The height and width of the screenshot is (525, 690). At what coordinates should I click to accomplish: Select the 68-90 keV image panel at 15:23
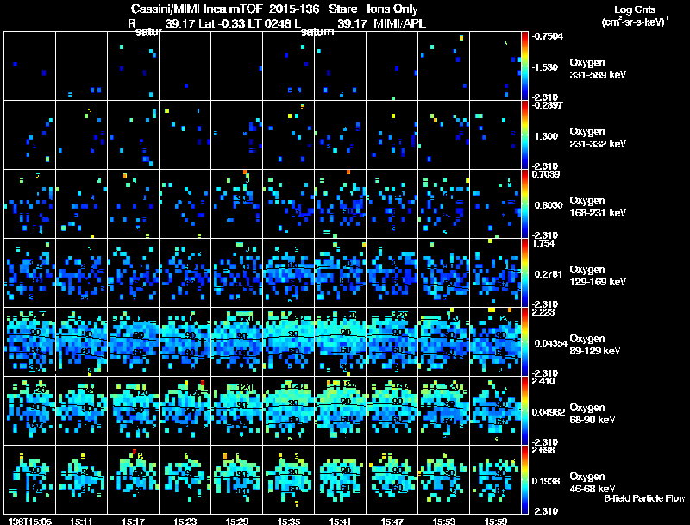(185, 411)
